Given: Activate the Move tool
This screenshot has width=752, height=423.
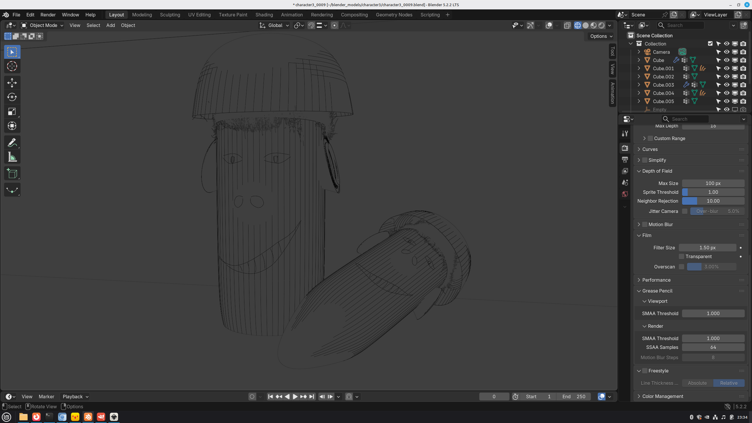Looking at the screenshot, I should (12, 83).
